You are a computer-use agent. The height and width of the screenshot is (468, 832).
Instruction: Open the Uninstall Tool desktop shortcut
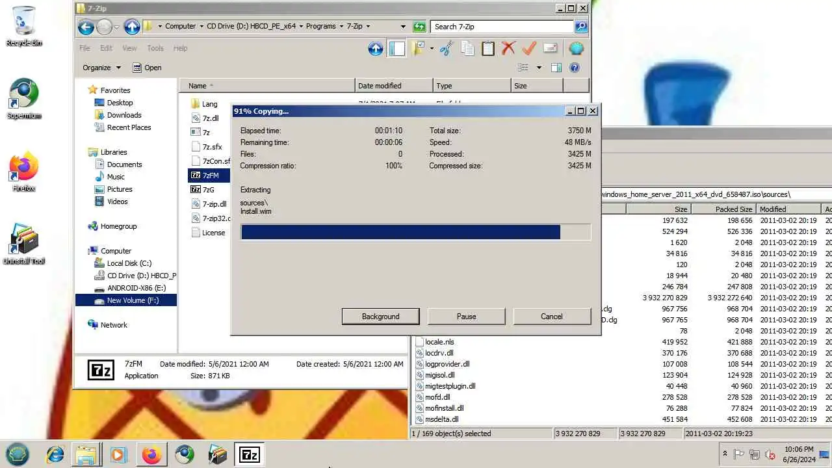(x=24, y=244)
